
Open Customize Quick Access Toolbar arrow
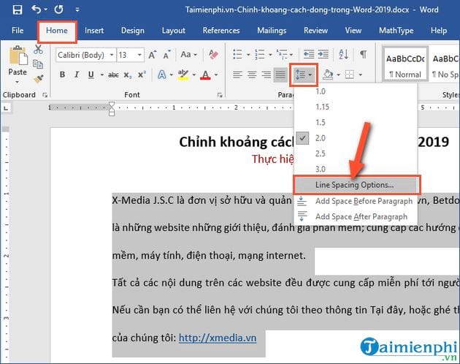tap(77, 10)
